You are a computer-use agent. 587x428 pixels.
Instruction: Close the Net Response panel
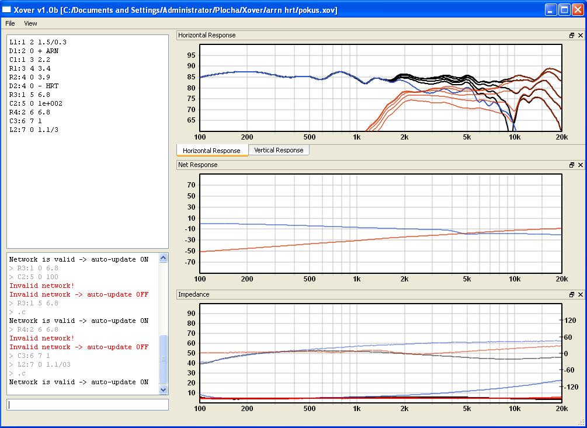(x=581, y=165)
